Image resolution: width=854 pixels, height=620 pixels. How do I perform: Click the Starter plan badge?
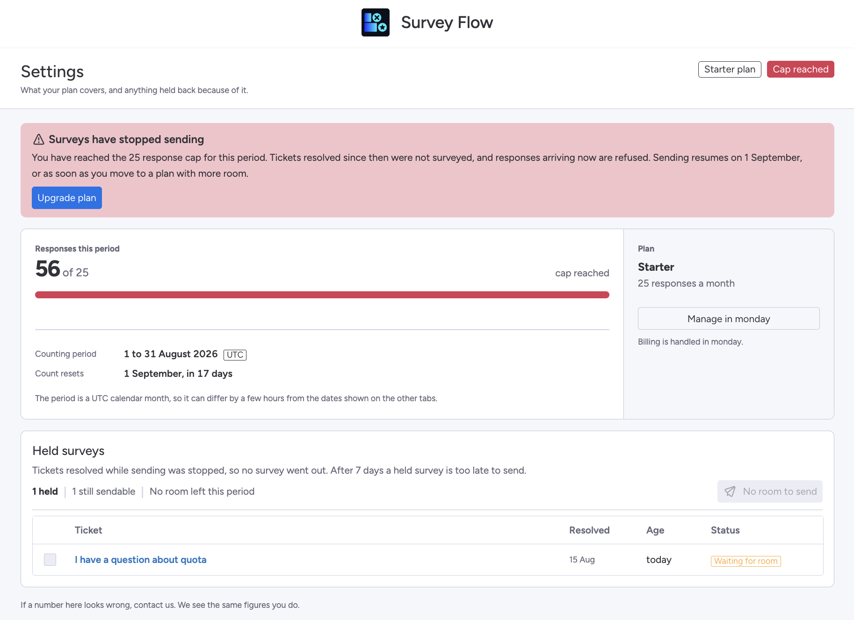[x=730, y=69]
